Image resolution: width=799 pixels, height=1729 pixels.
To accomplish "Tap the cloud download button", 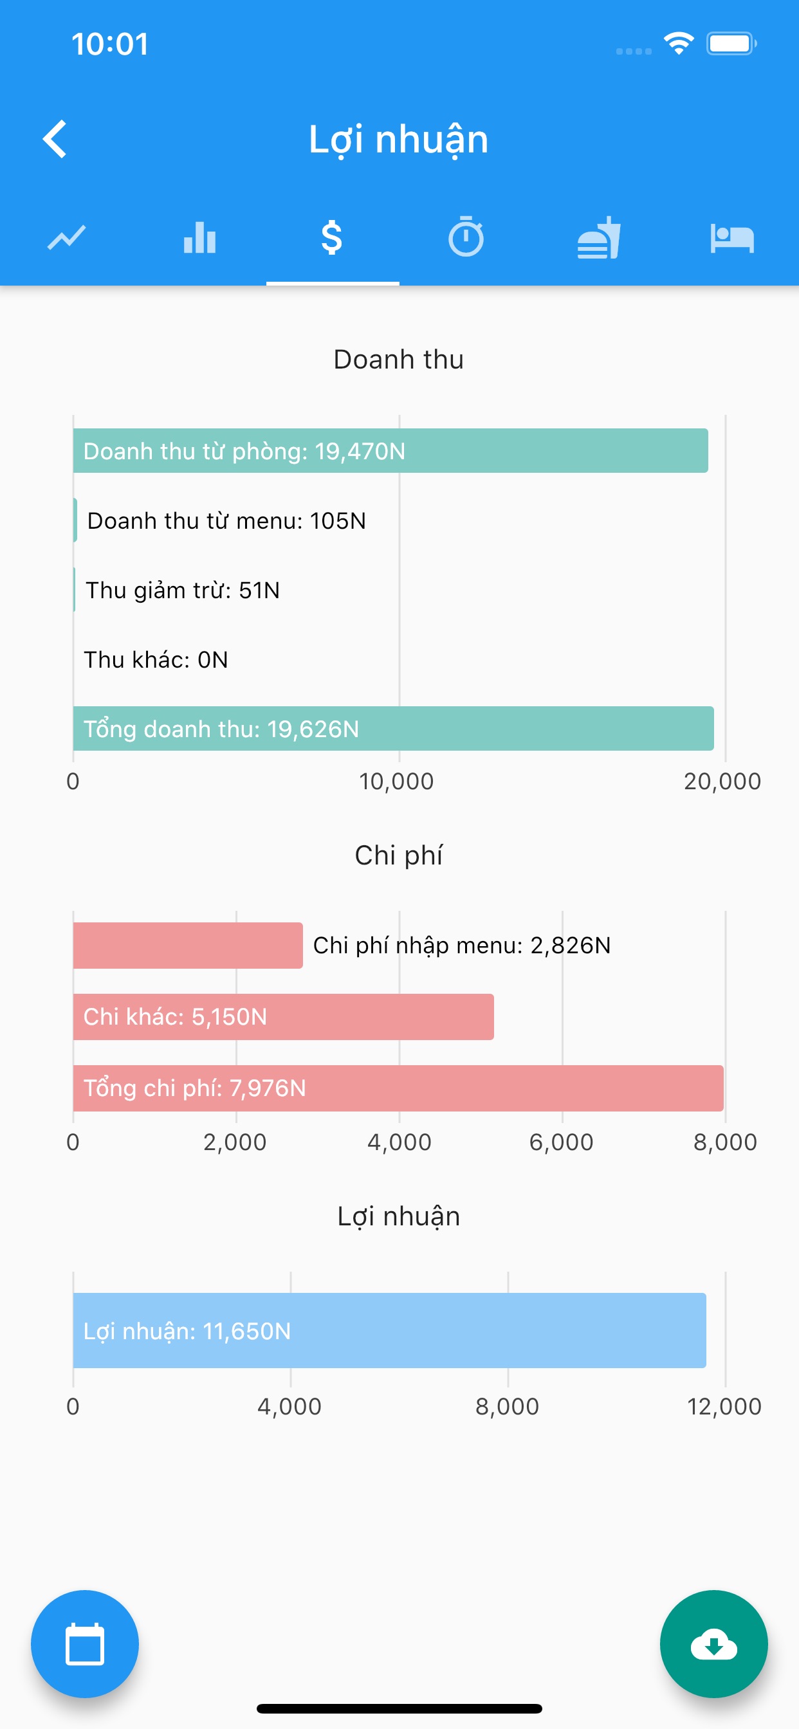I will [x=713, y=1643].
